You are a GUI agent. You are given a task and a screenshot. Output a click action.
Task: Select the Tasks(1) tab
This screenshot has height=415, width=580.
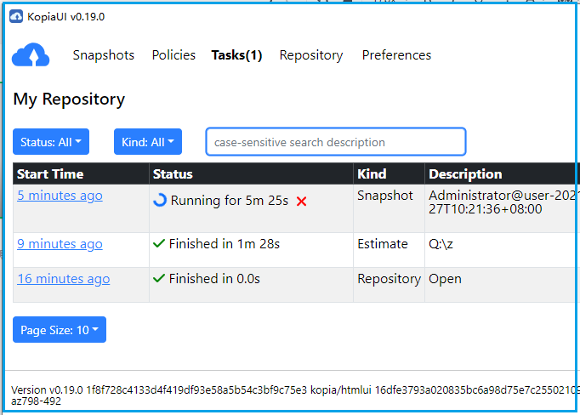coord(236,55)
